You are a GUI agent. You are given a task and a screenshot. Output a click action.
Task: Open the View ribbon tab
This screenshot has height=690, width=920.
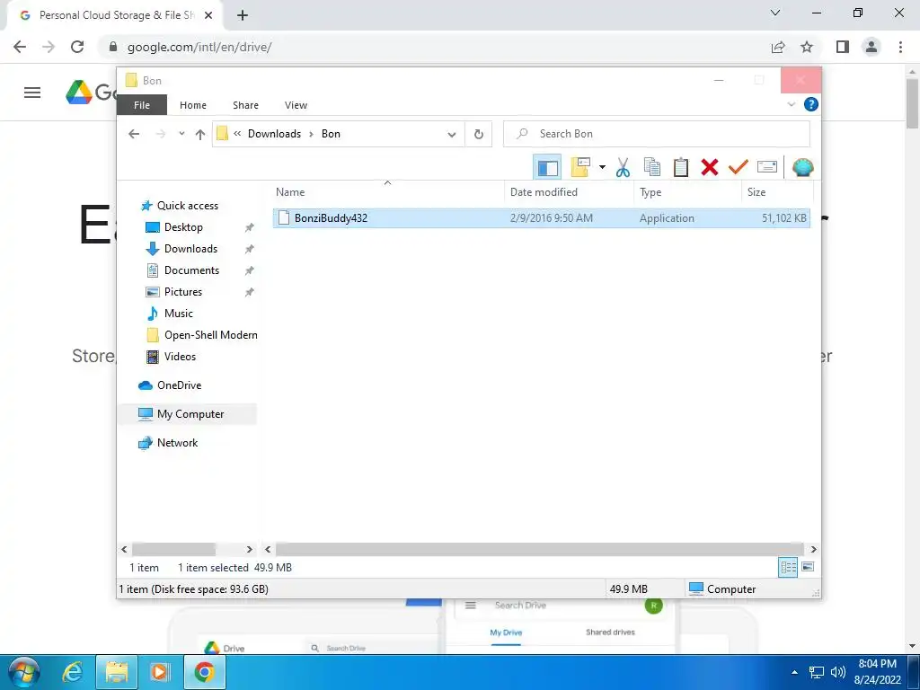click(296, 105)
